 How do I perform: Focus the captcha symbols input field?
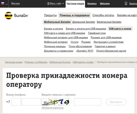click(87, 102)
